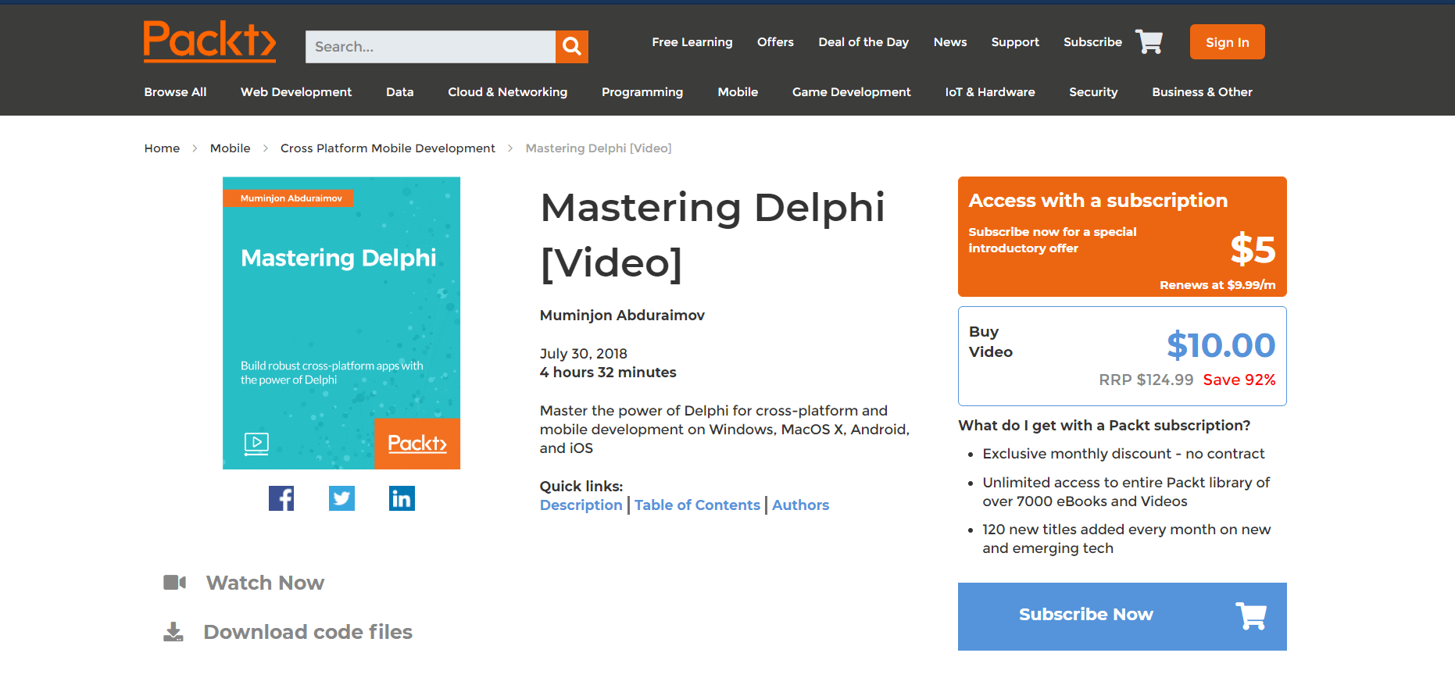Screen dimensions: 1455x685
Task: Open Data category
Action: tap(399, 92)
